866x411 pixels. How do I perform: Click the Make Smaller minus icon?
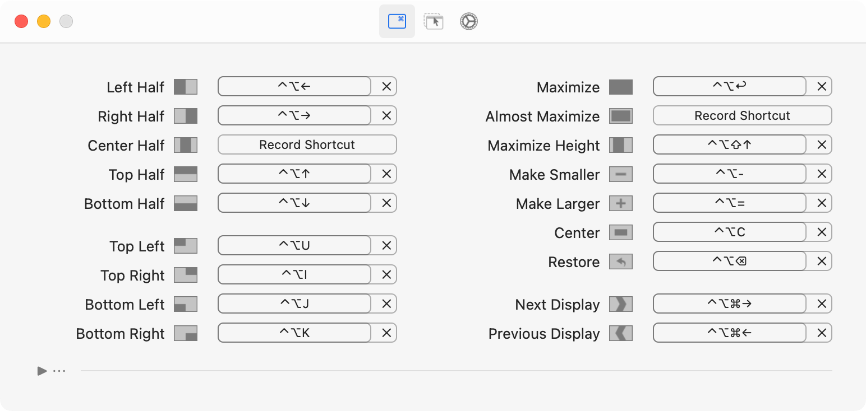point(621,174)
